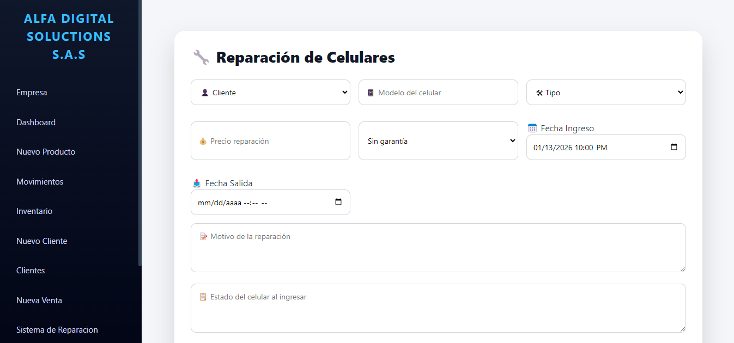Focus the Precio reparación field
Viewport: 734px width, 343px height.
(x=270, y=141)
